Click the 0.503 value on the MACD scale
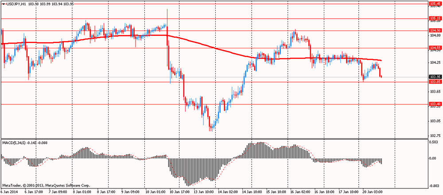This screenshot has height=195, width=443. 435,142
